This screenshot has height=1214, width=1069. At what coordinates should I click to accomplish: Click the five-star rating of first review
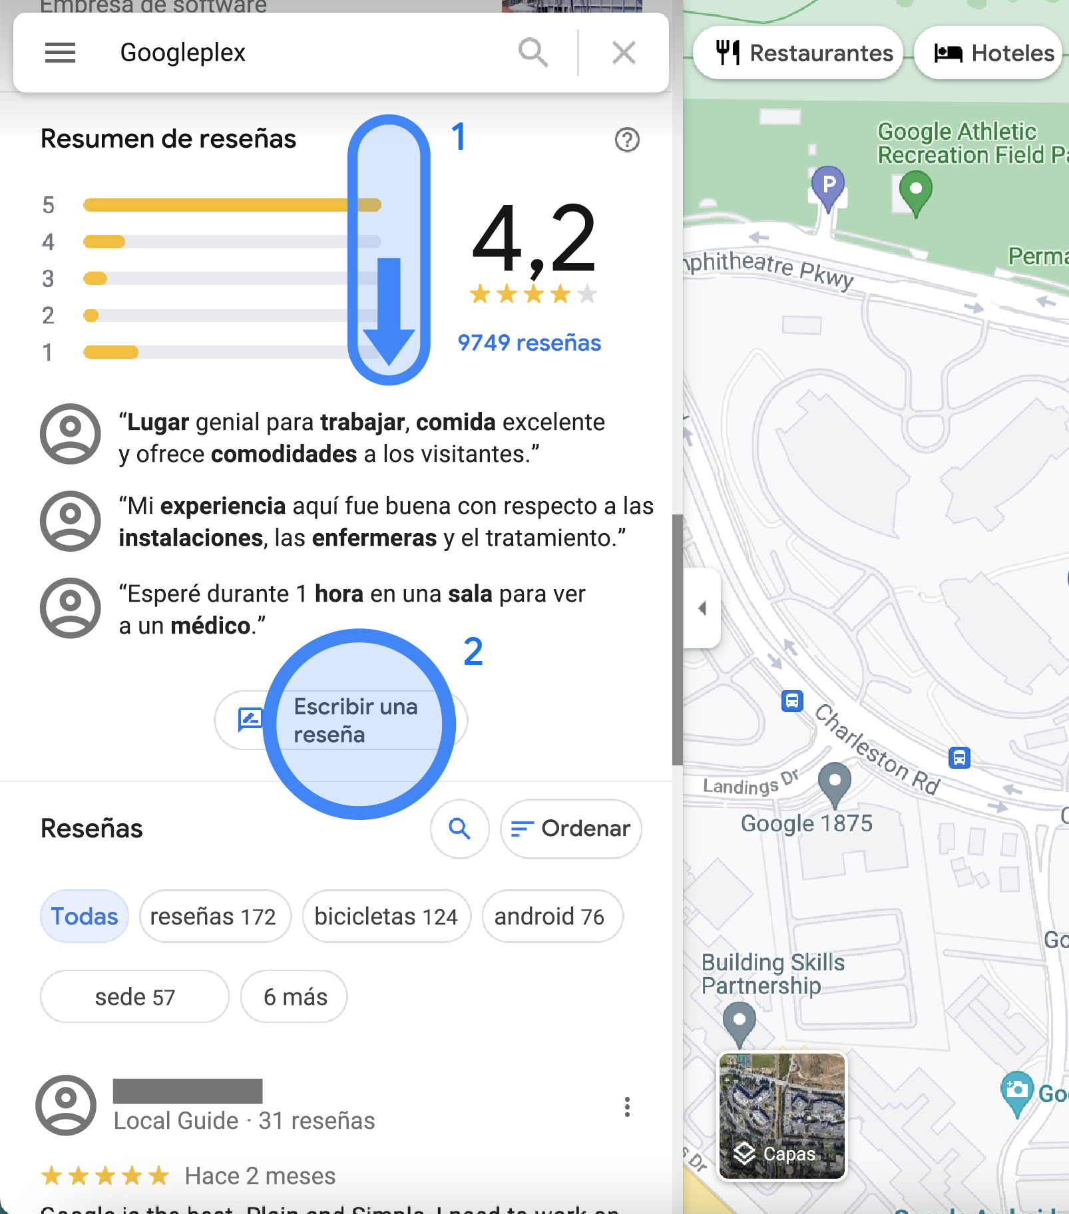click(105, 1176)
